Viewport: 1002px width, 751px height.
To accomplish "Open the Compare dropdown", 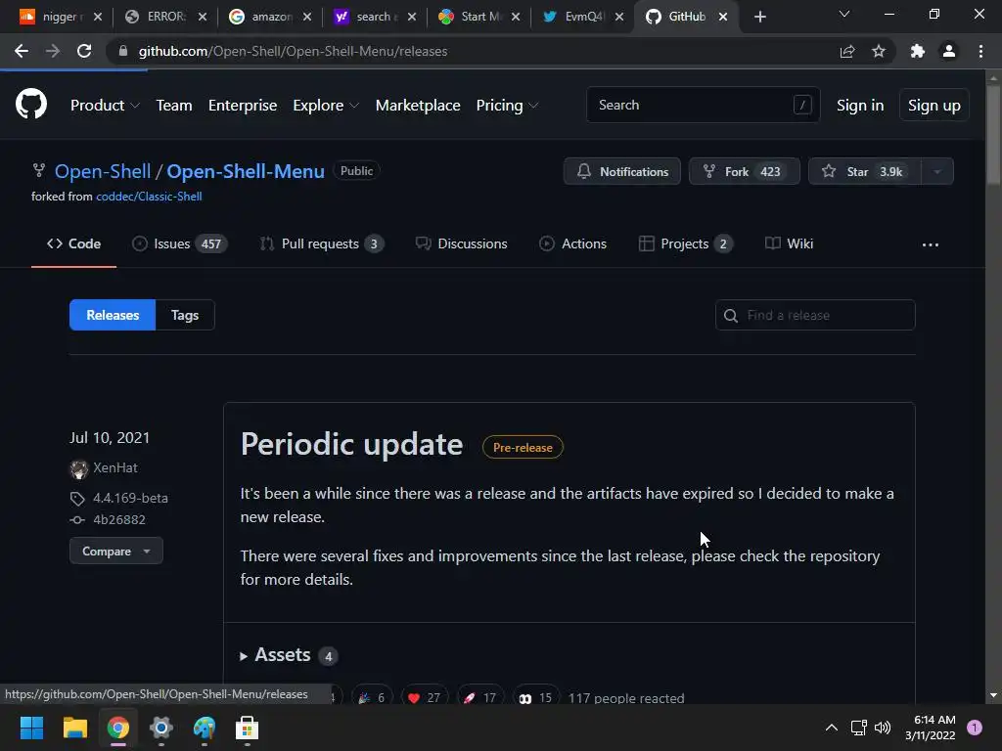I will point(116,552).
